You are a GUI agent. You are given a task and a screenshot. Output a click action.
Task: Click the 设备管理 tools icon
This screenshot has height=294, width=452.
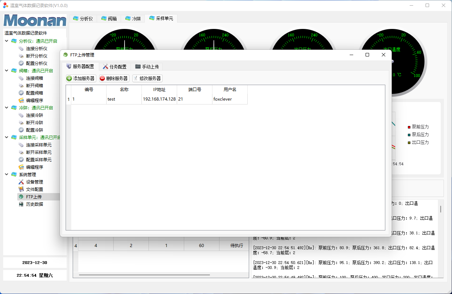click(21, 182)
